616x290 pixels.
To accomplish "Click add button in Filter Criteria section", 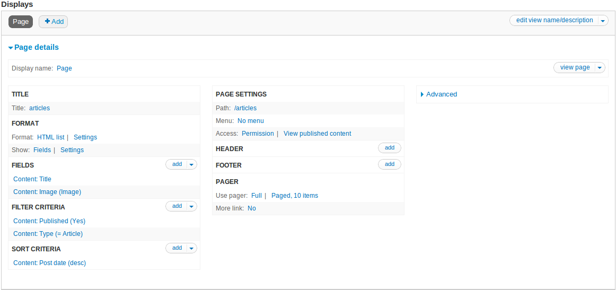I will [x=177, y=206].
